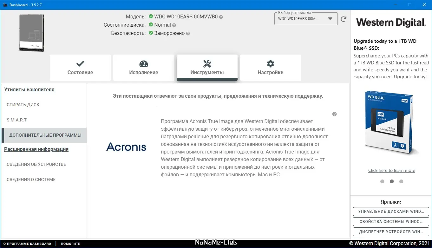The image size is (432, 248).
Task: Select the second carousel dot in the ad
Action: coord(392,181)
